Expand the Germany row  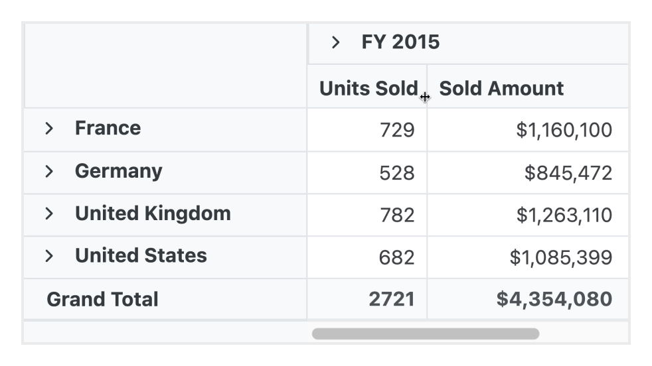click(48, 171)
